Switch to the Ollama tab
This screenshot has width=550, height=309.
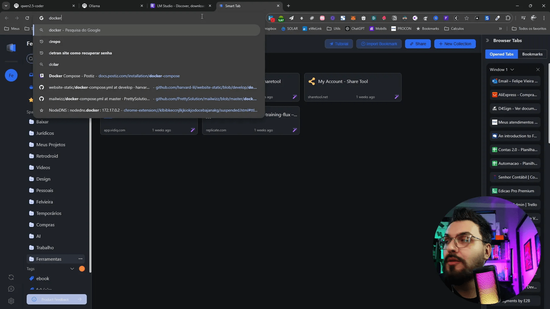pos(113,6)
